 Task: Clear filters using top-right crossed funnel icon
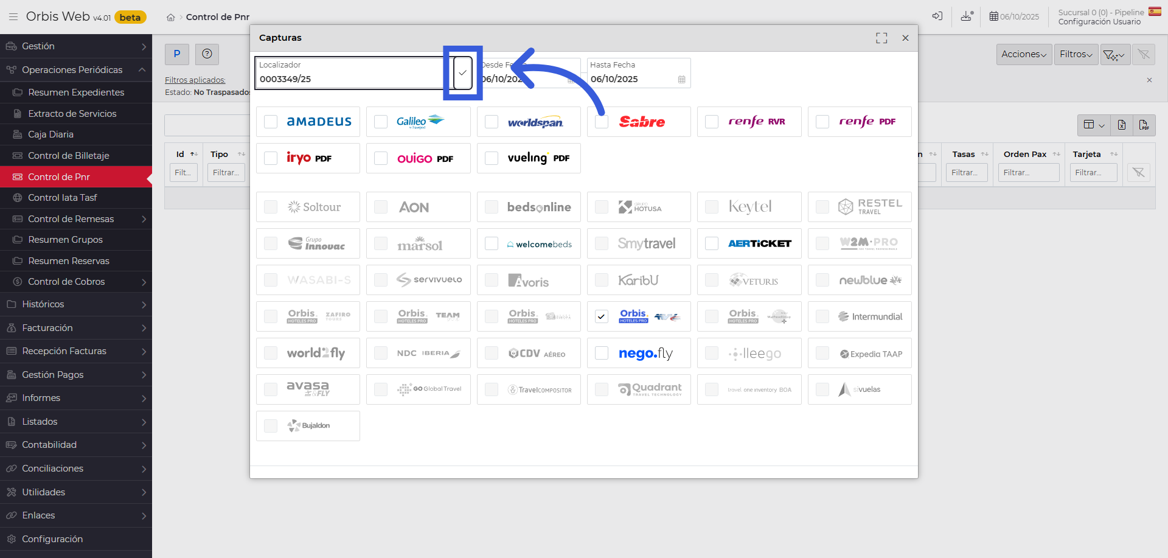pos(1144,55)
